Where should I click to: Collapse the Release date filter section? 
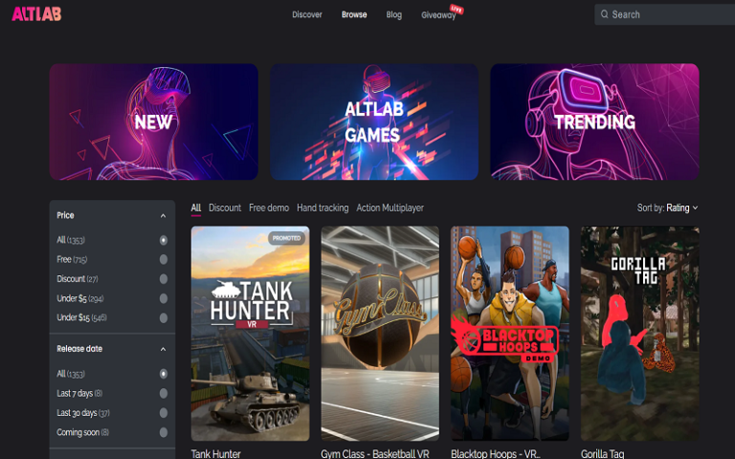[x=163, y=349]
